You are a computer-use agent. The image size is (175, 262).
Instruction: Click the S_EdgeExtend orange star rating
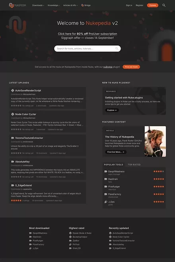(x=16, y=200)
